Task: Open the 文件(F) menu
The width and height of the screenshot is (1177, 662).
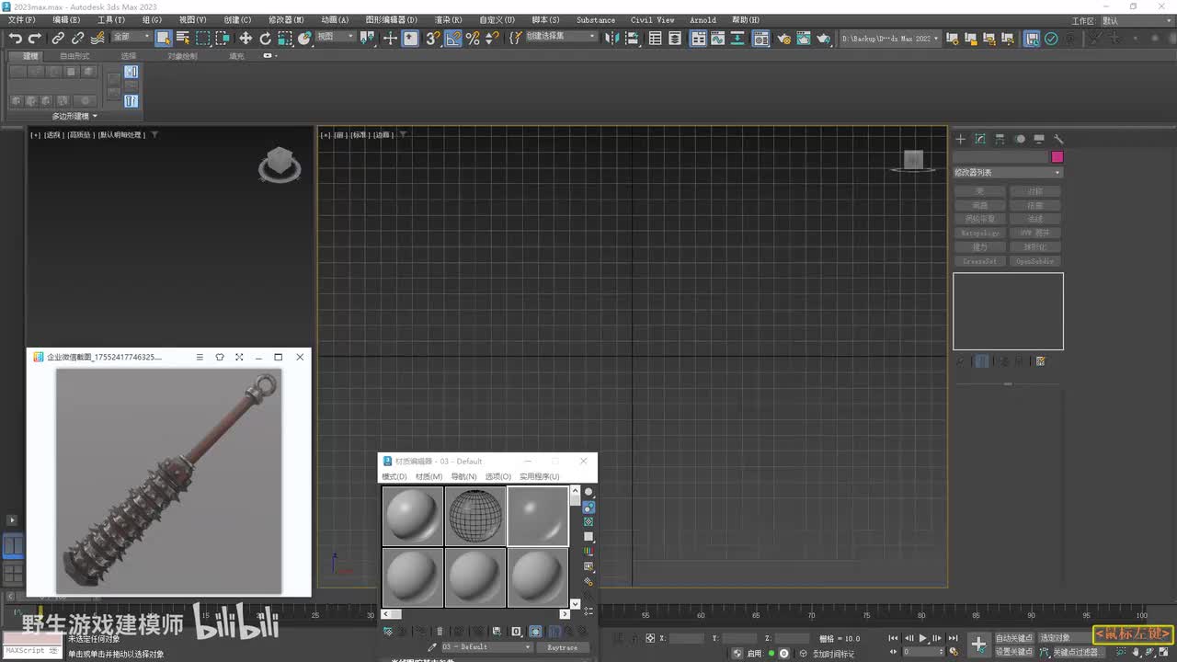Action: pos(21,20)
